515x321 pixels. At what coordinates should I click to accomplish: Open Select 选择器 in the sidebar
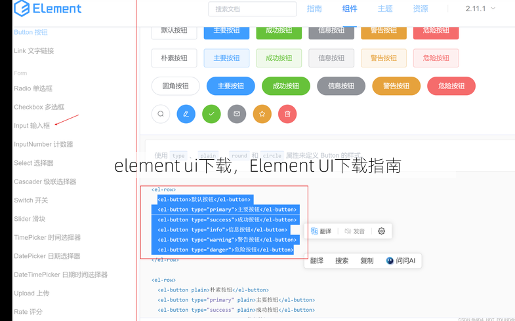click(33, 163)
